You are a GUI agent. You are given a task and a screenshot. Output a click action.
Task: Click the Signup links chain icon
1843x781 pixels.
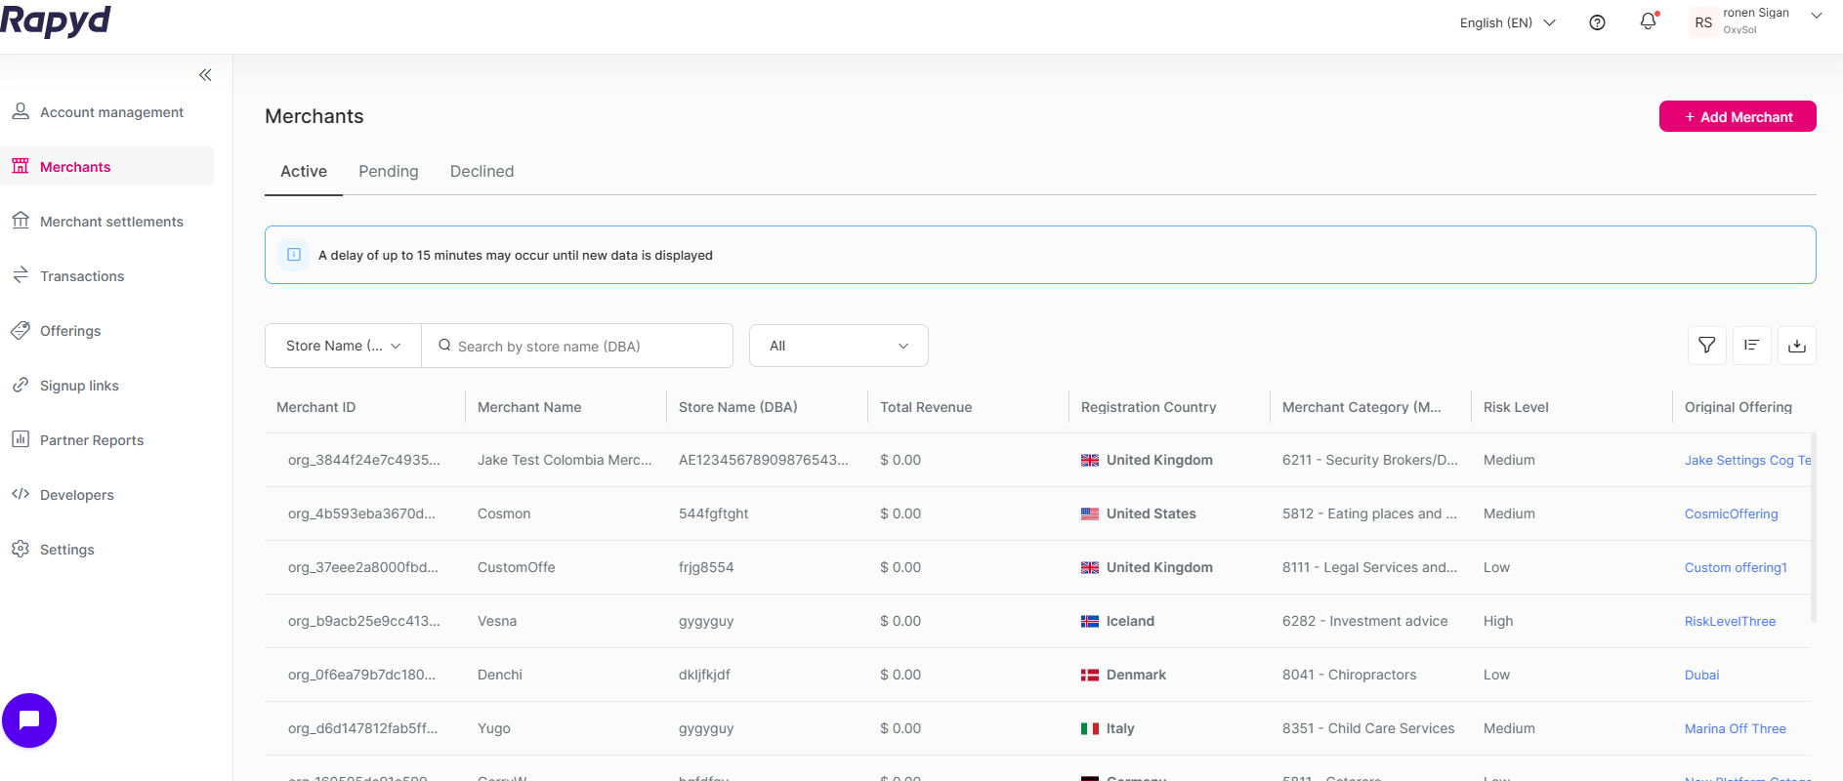click(21, 385)
